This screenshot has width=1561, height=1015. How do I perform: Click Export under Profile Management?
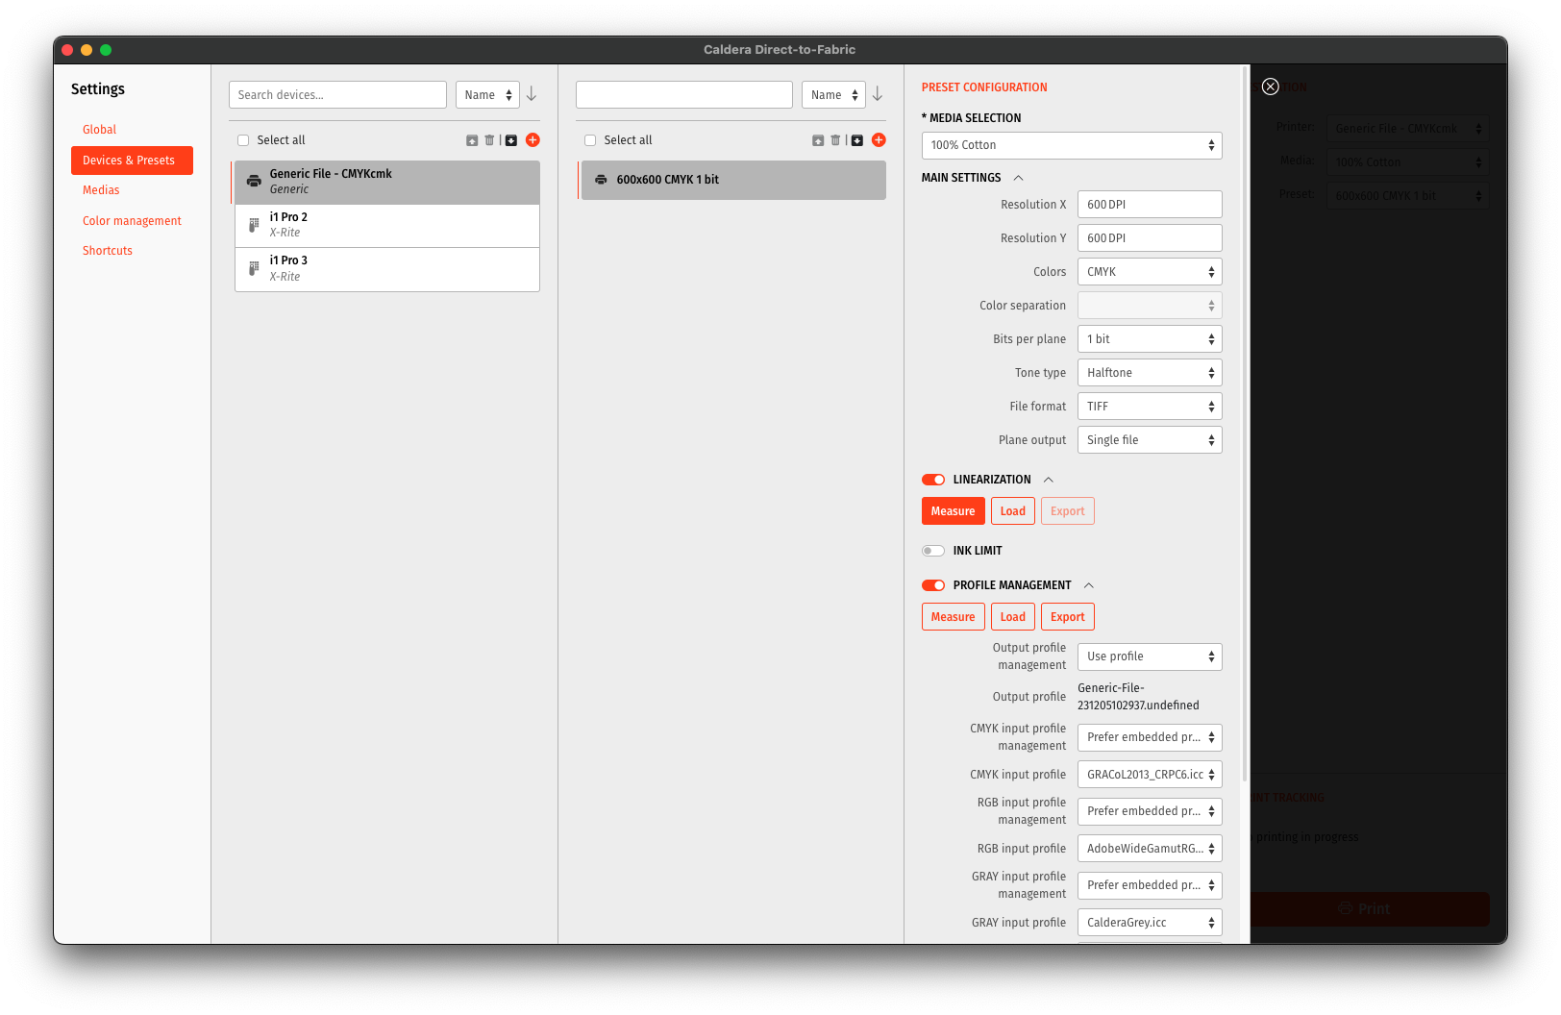click(1067, 617)
